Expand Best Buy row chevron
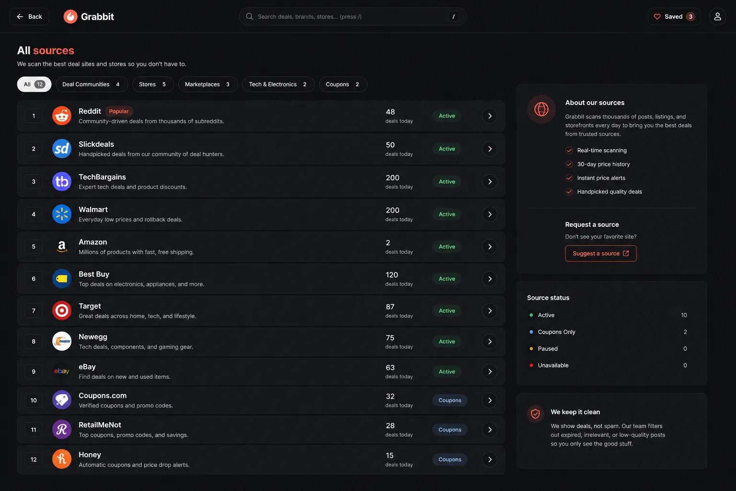The width and height of the screenshot is (736, 491). pyautogui.click(x=490, y=279)
